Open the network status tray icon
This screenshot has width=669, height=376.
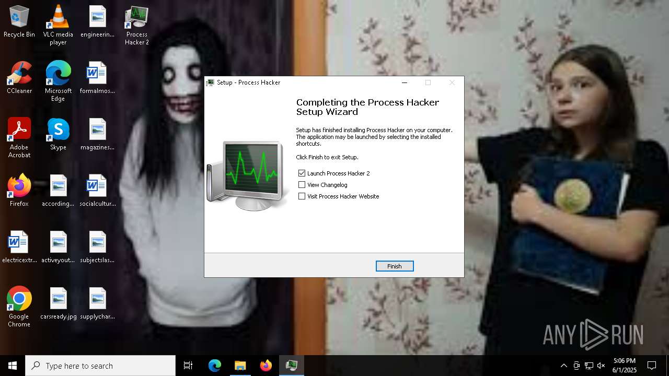589,366
